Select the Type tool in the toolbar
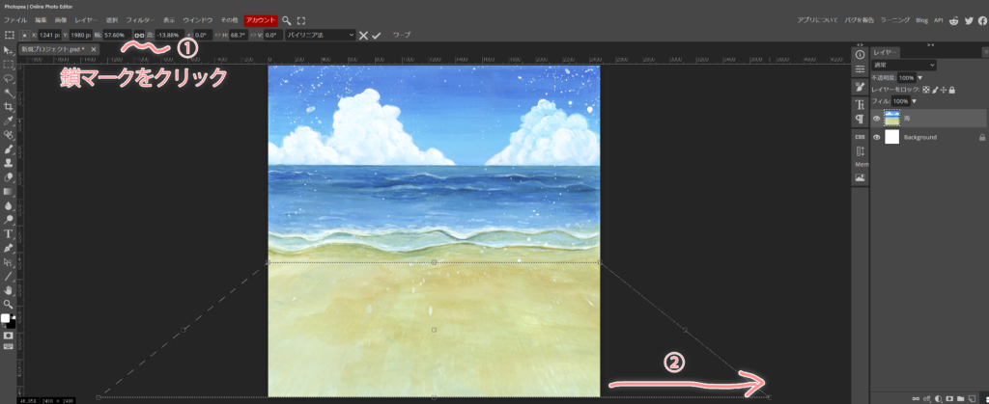 tap(9, 233)
